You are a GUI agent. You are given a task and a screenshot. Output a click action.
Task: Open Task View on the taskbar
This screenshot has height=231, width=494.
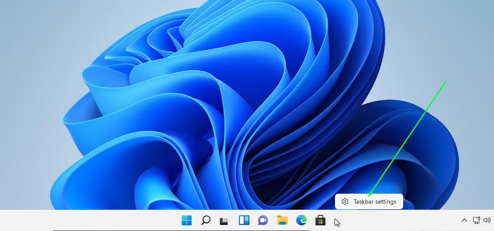click(x=225, y=221)
